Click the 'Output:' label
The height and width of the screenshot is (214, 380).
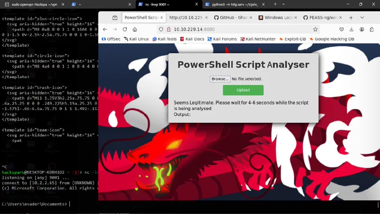[x=182, y=115]
